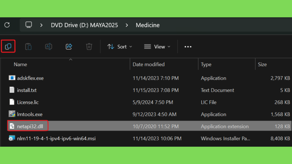Click the install.txt document icon
This screenshot has width=292, height=164.
[x=12, y=90]
